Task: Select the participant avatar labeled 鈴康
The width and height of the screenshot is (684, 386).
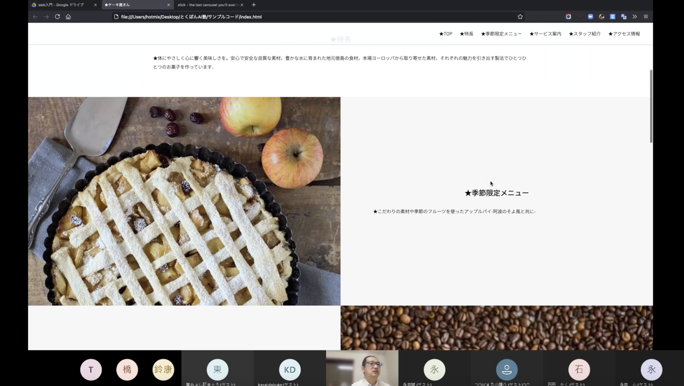Action: [163, 370]
